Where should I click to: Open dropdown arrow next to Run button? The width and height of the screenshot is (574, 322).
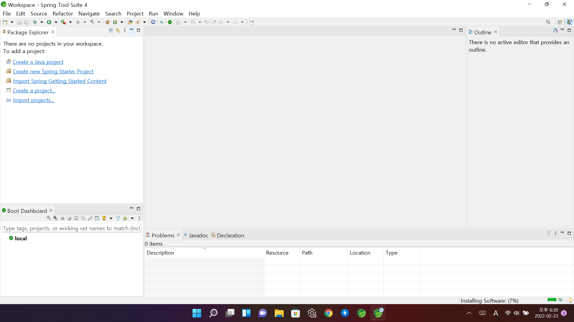(x=56, y=22)
